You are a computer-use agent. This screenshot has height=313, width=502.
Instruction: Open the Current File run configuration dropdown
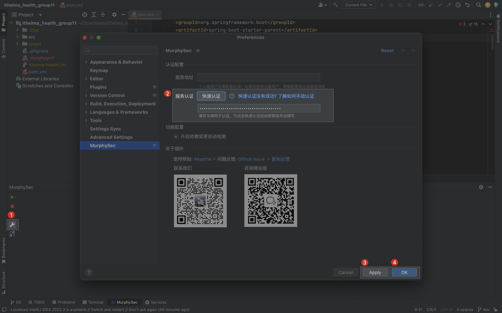tap(359, 5)
